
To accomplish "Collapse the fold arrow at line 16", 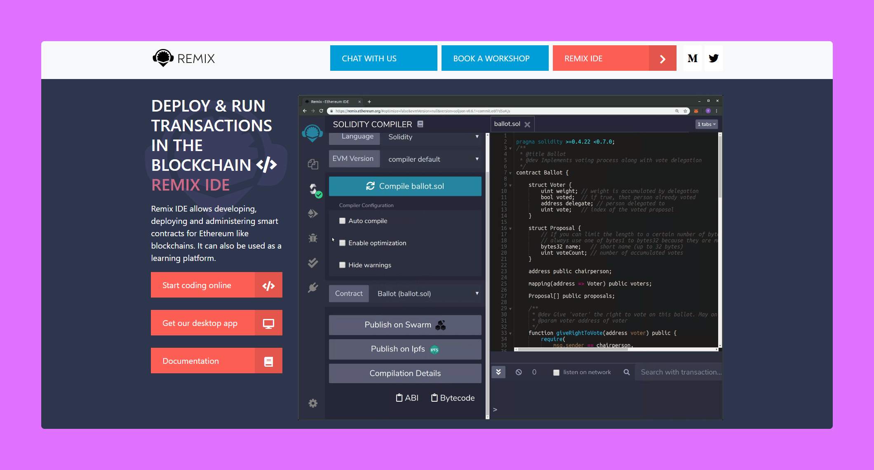I will (510, 228).
